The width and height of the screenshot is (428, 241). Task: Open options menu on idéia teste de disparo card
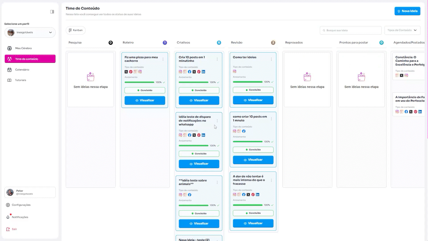(217, 121)
